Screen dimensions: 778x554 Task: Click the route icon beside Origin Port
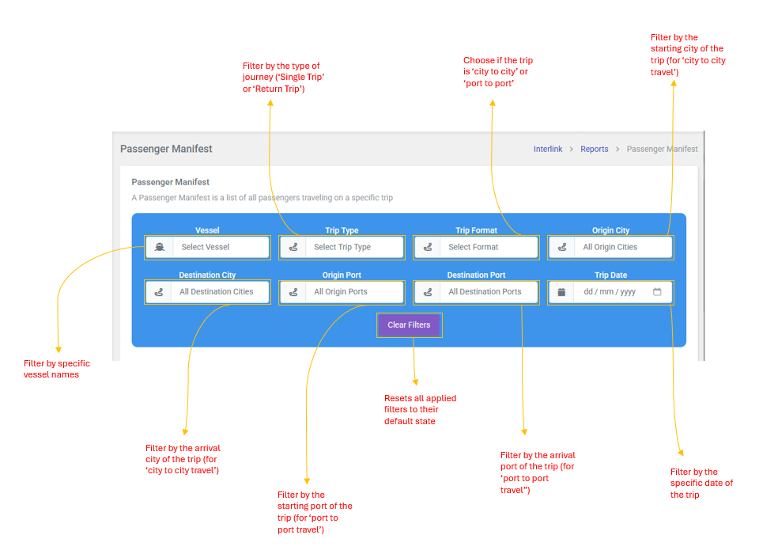293,292
